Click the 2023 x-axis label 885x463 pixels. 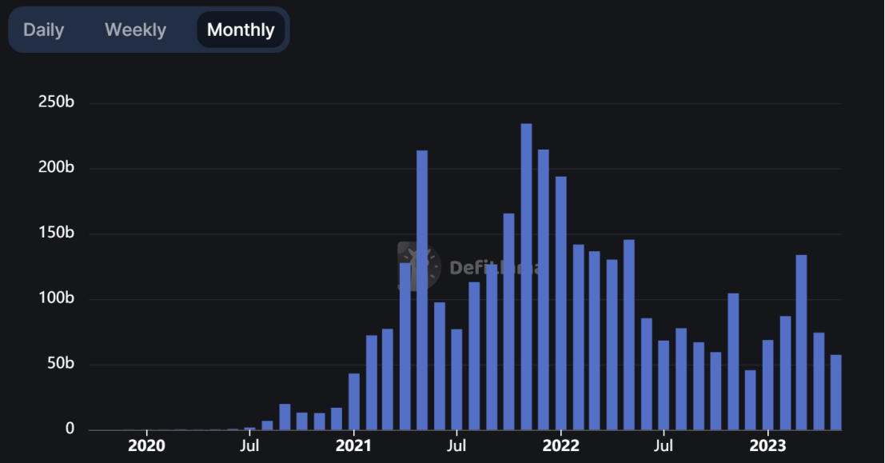tap(767, 445)
